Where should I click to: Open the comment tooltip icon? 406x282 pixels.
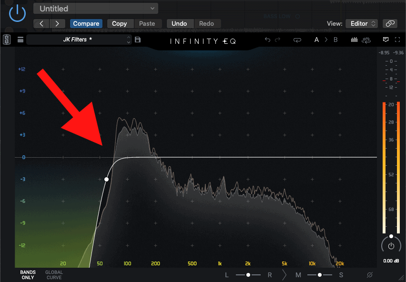tap(386, 40)
